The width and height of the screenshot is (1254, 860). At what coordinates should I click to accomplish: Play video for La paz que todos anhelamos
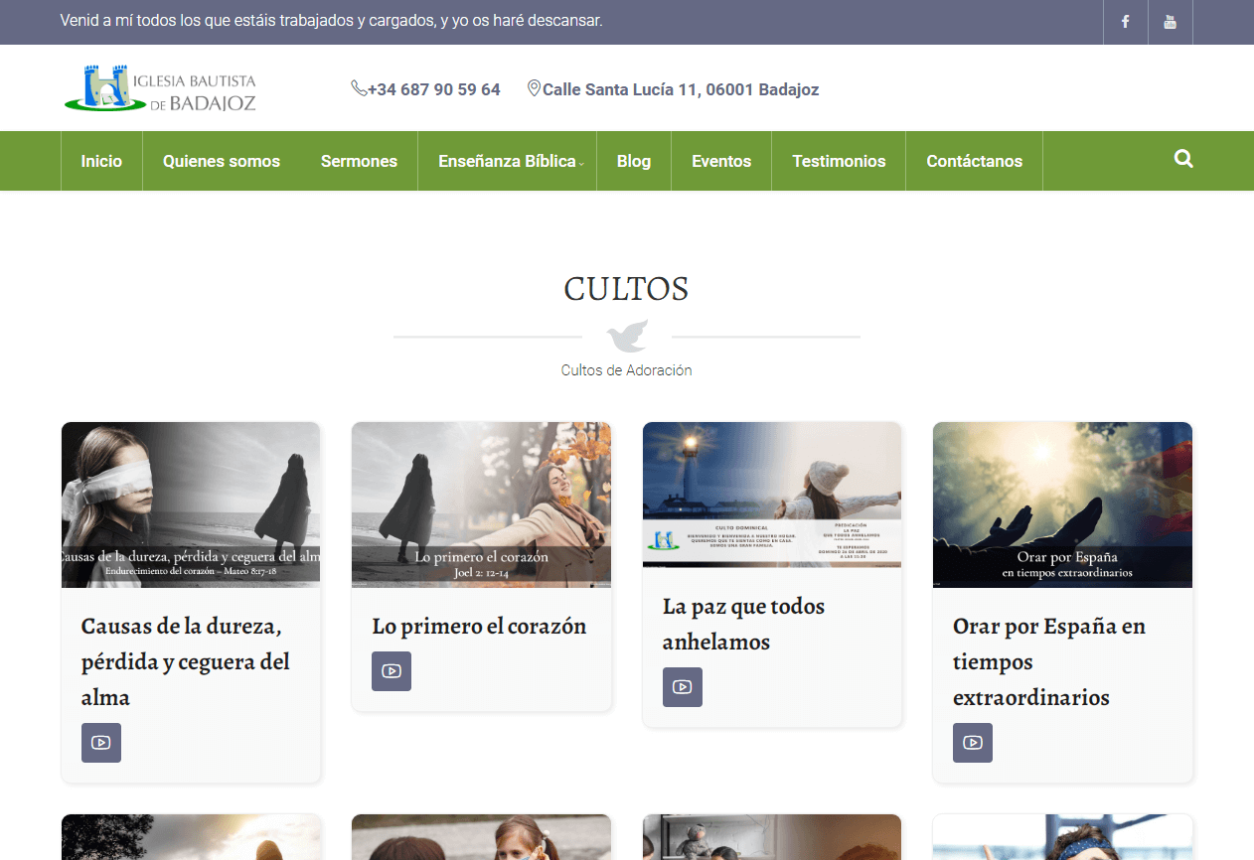683,687
